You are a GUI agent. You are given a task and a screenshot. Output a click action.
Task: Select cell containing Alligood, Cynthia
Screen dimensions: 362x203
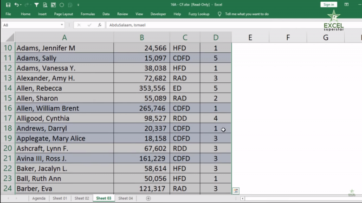click(64, 118)
